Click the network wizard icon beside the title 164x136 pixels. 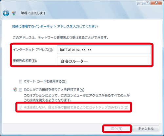pos(14,13)
